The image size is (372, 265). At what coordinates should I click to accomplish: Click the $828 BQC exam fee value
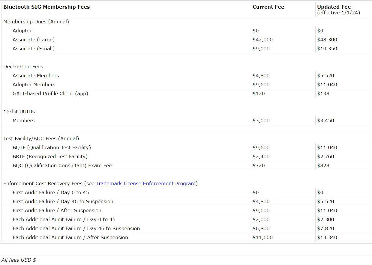tap(323, 165)
